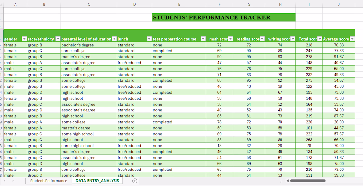The image size is (363, 186).
Task: Select total score cell 134
Action: click(309, 152)
